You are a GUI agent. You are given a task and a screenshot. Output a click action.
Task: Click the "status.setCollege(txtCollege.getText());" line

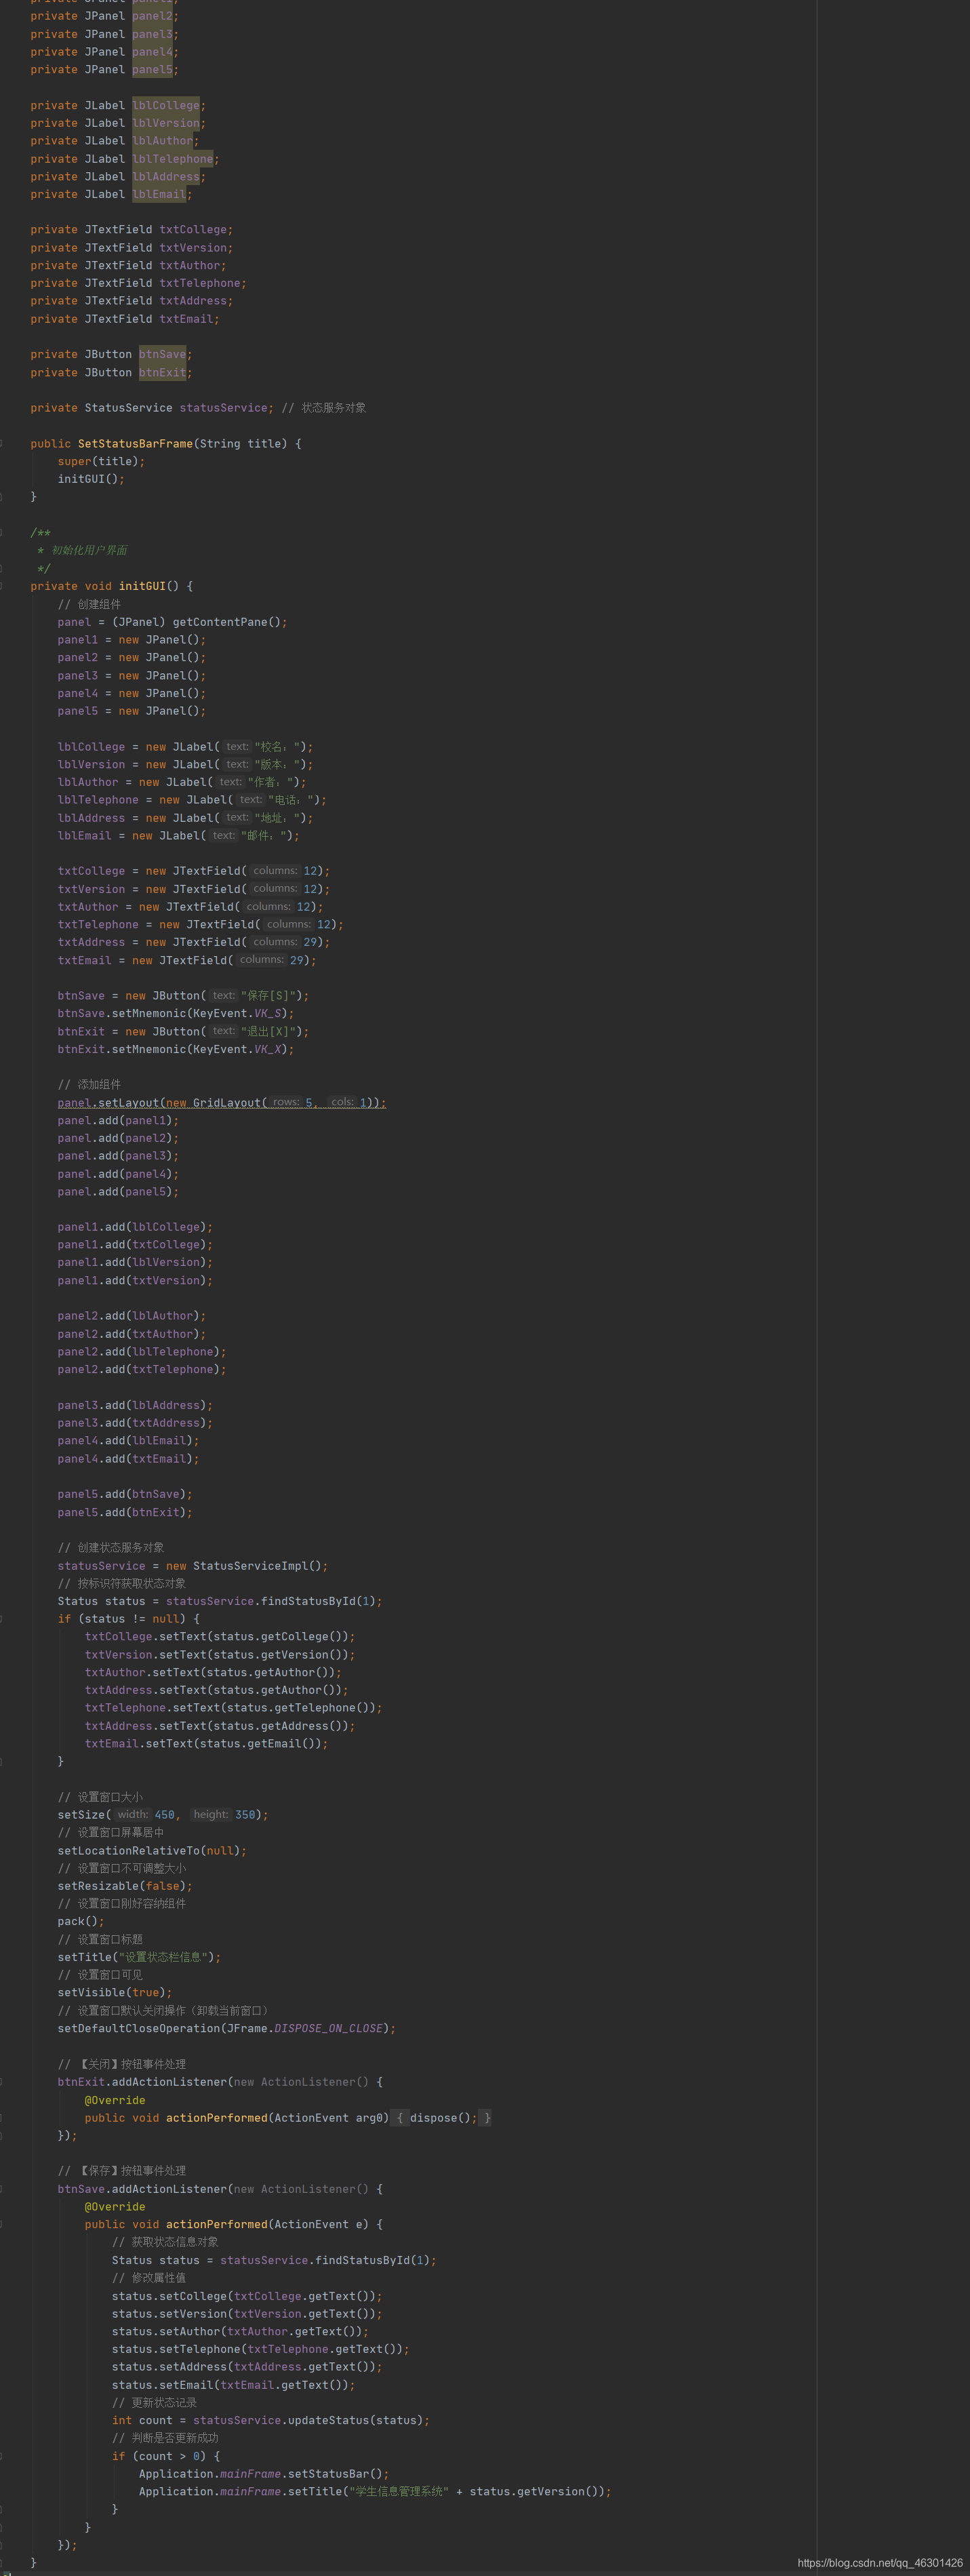point(247,2296)
